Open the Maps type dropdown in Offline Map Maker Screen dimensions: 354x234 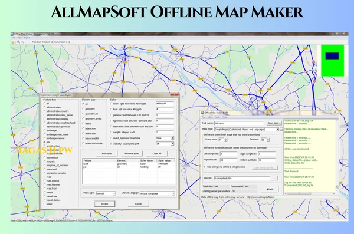point(277,130)
